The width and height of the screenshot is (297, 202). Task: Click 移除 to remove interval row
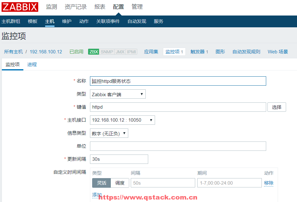click(x=268, y=183)
